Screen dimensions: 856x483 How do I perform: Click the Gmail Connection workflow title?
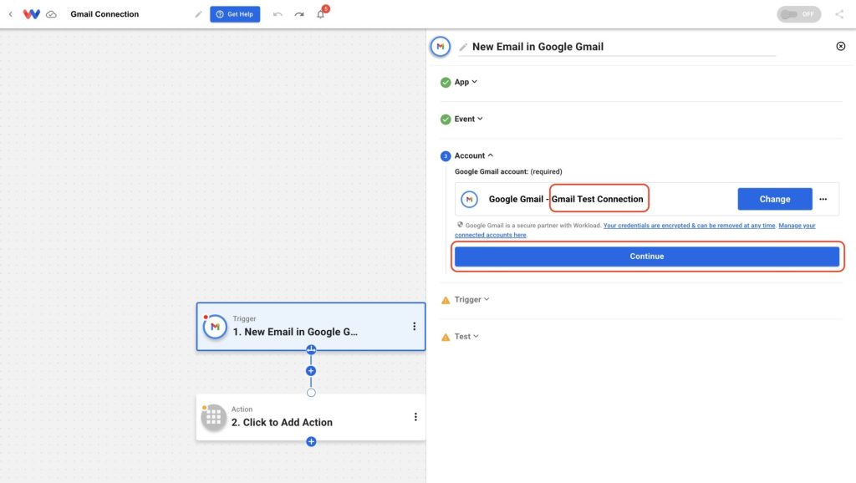[x=104, y=14]
